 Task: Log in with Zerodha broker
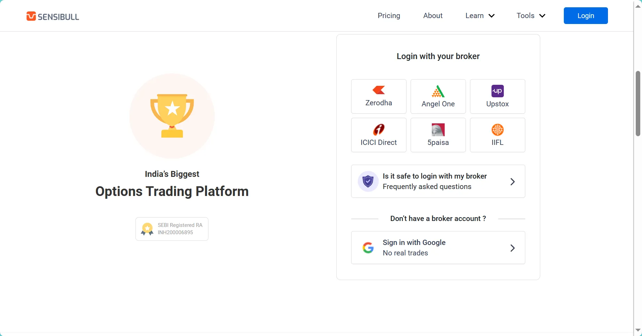(379, 96)
